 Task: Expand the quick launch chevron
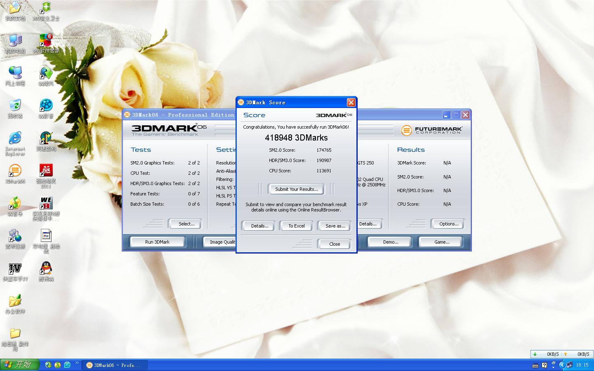pyautogui.click(x=77, y=363)
